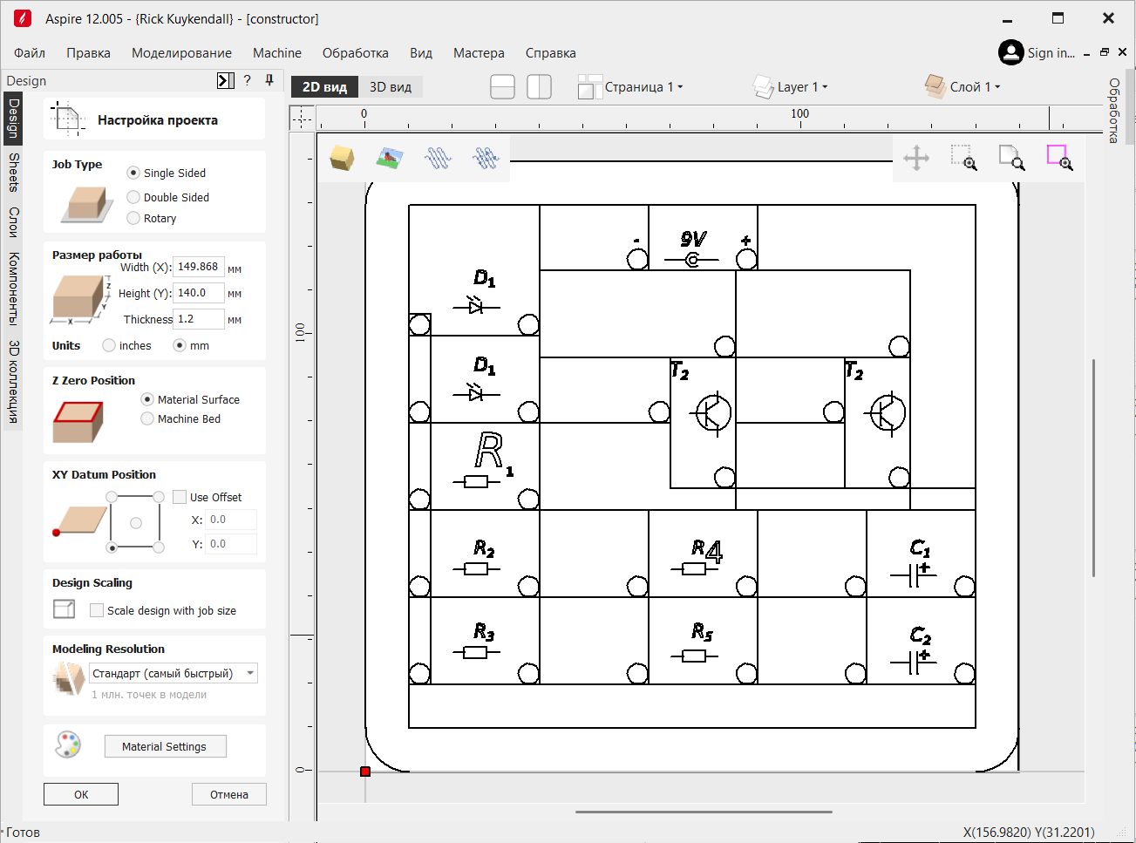
Task: Switch to the 2D вид tab
Action: coord(324,86)
